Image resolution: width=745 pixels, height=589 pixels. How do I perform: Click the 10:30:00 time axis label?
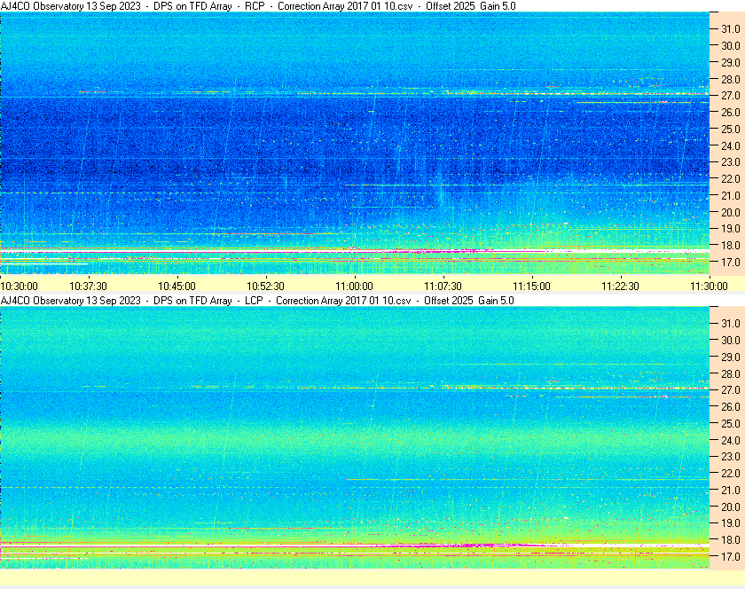(20, 286)
